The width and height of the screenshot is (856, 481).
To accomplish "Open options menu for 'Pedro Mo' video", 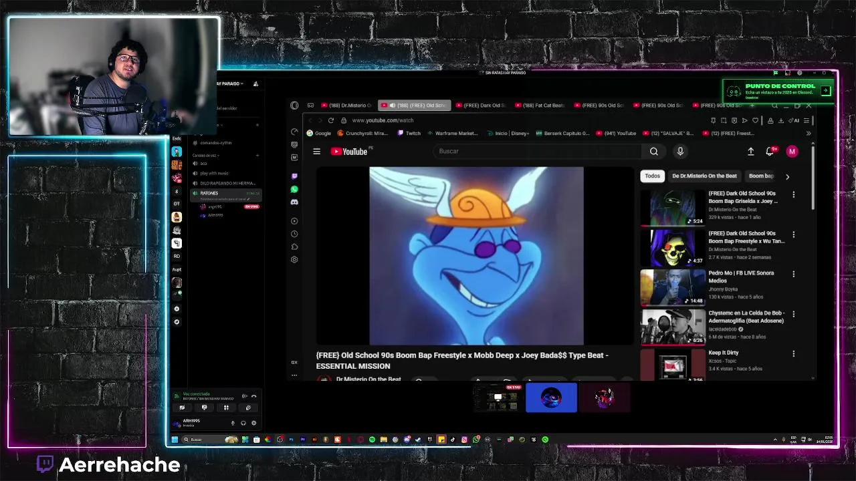I will click(794, 274).
